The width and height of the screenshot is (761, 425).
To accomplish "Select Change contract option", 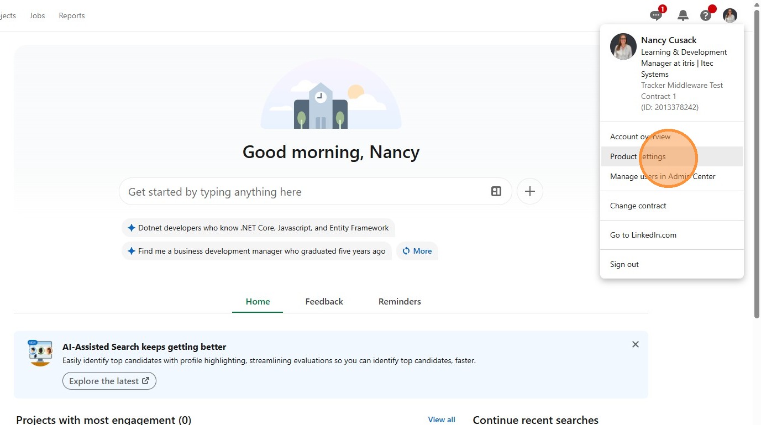I will point(638,206).
